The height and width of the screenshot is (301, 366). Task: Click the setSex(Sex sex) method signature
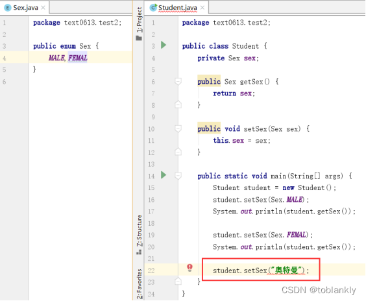(x=254, y=129)
